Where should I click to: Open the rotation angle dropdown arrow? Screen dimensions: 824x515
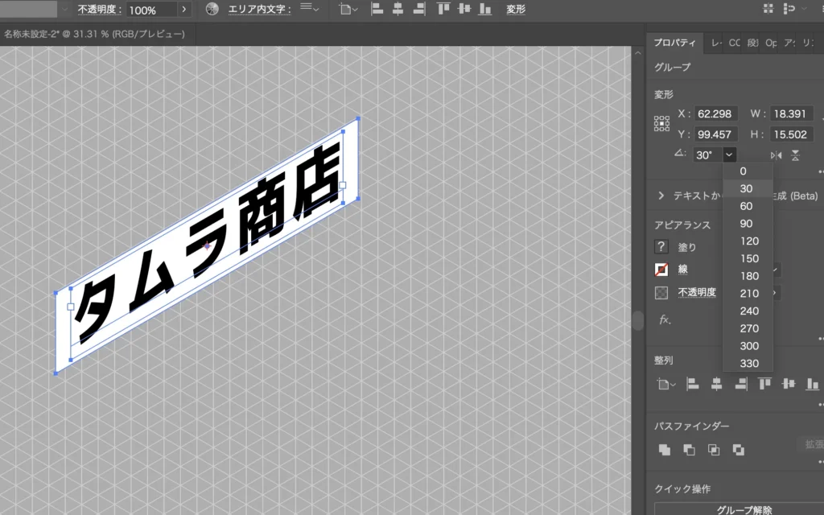point(729,155)
